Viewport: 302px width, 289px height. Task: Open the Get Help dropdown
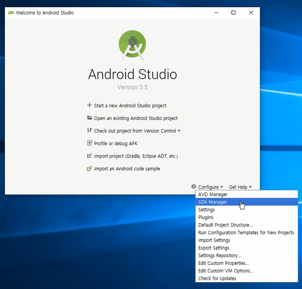pyautogui.click(x=240, y=187)
